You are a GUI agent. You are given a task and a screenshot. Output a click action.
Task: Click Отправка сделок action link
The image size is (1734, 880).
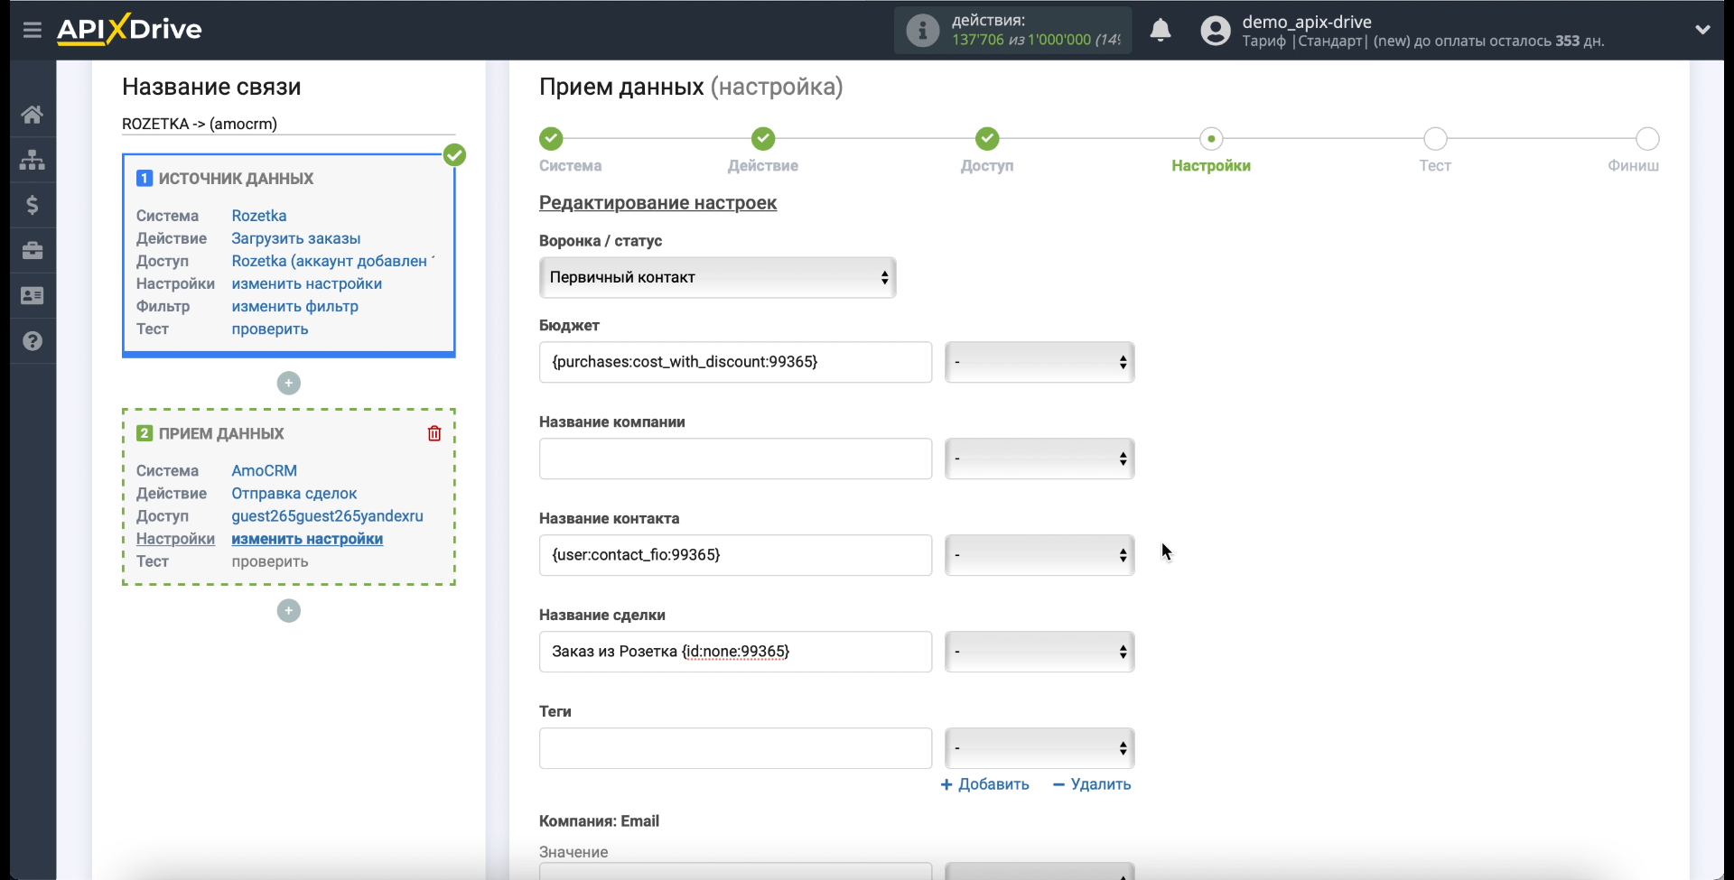tap(294, 494)
